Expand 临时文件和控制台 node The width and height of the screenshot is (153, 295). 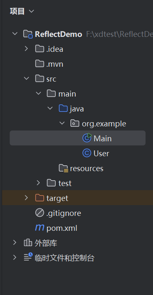click(14, 258)
